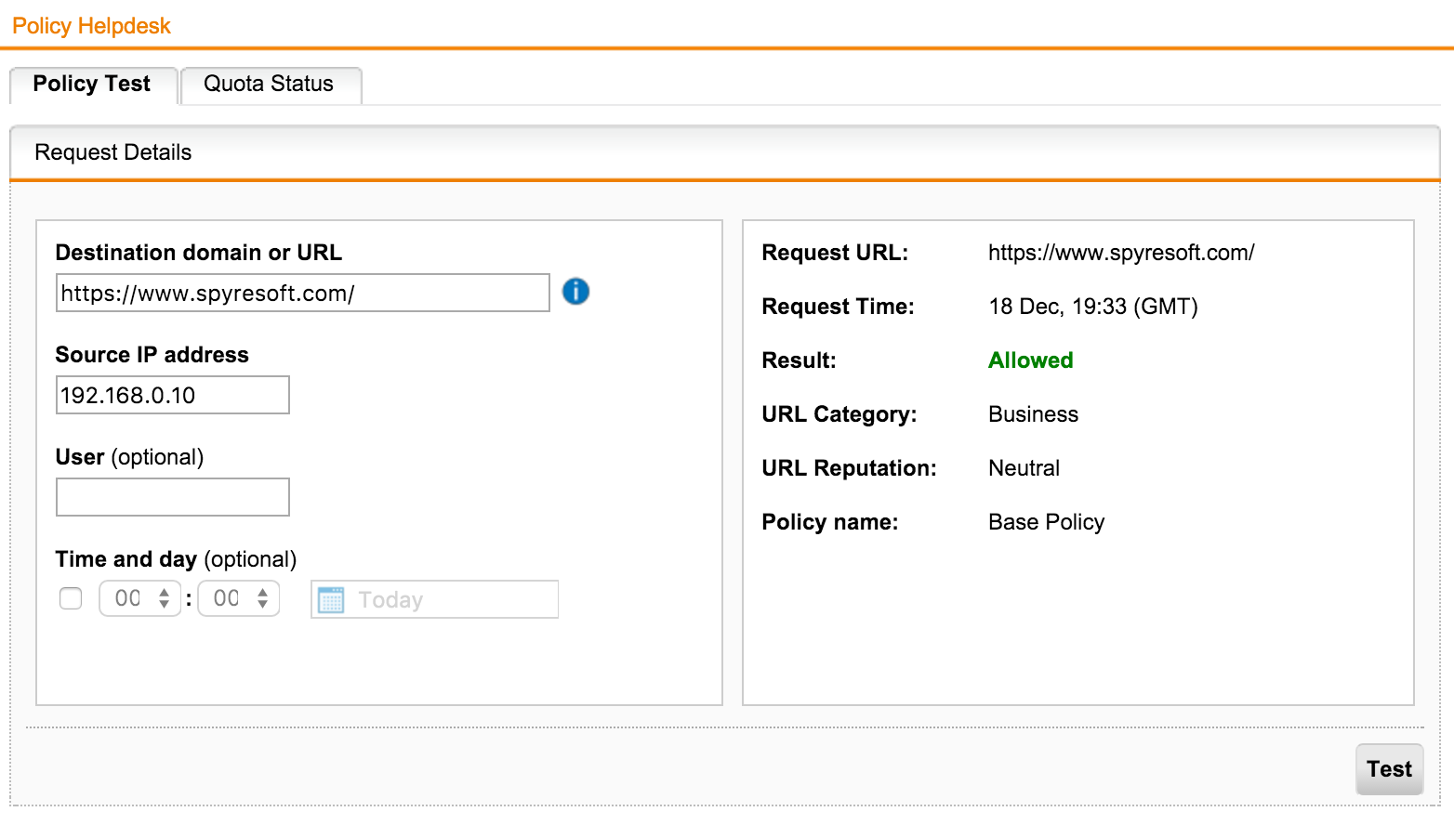The width and height of the screenshot is (1454, 825).
Task: Enable the Time and day checkbox
Action: tap(71, 598)
